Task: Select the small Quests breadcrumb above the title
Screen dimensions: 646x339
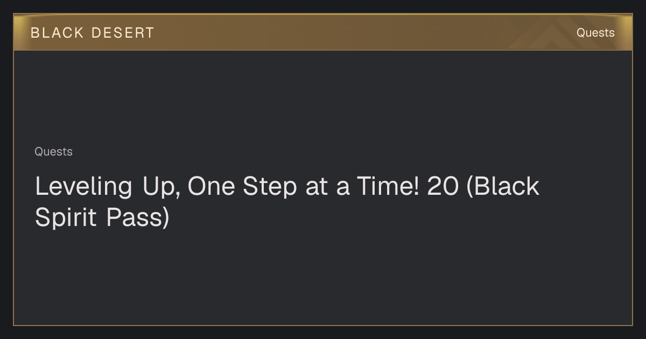Action: click(53, 152)
